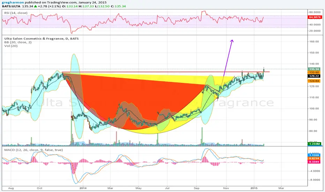This screenshot has width=325, height=192.
Task: Click the 2015 date axis label
Action: click(254, 188)
